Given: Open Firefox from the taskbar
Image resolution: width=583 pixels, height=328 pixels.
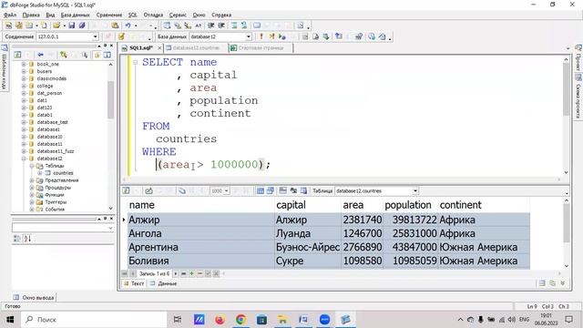Looking at the screenshot, I should pyautogui.click(x=220, y=320).
